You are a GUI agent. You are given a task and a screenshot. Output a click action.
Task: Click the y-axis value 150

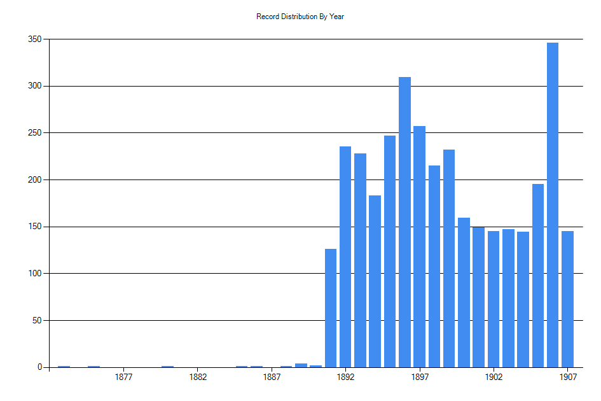[34, 227]
